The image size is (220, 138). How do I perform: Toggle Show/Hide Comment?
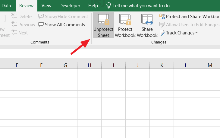pos(41,17)
